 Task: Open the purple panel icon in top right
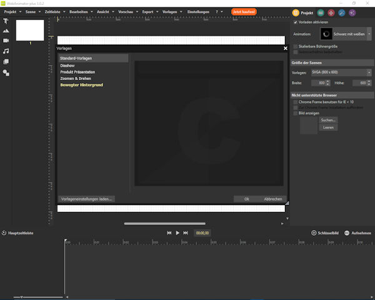(352, 12)
